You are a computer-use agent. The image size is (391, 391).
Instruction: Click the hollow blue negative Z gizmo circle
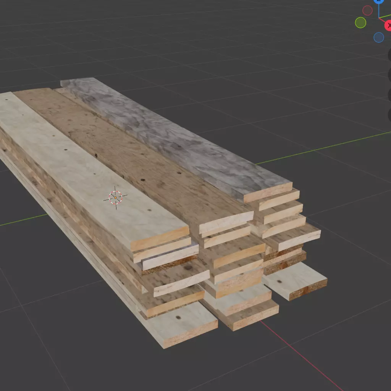(x=379, y=37)
